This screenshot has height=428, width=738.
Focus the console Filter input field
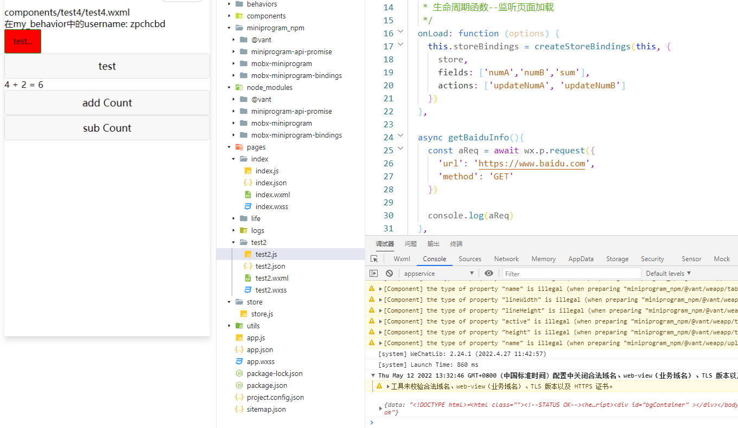click(x=571, y=274)
